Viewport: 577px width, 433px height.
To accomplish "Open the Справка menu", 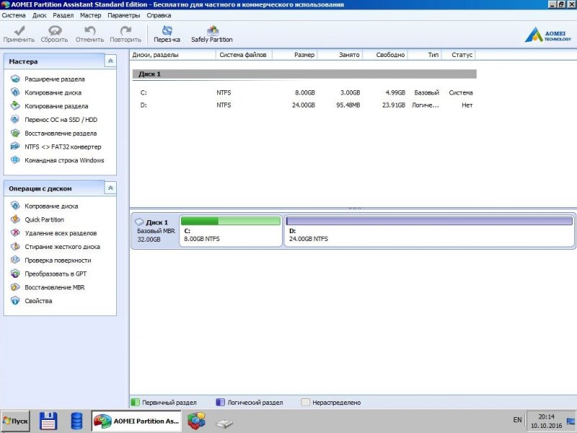I will (x=159, y=15).
